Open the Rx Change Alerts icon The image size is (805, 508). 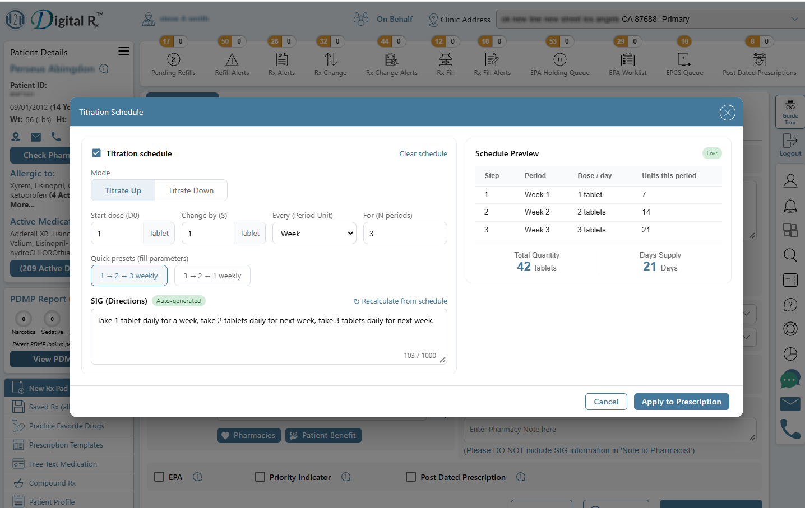pos(392,59)
